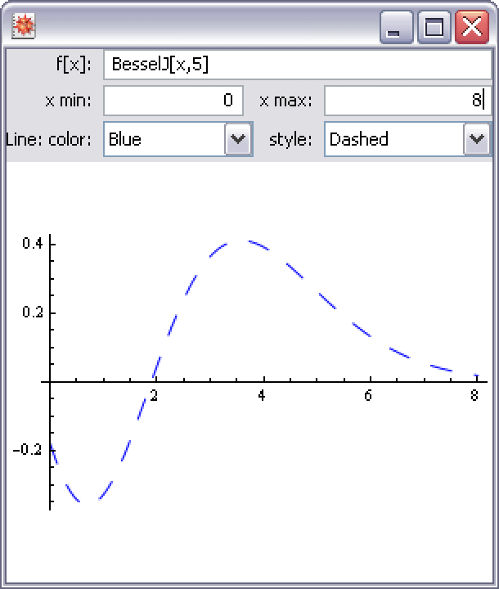Screen dimensions: 499x589
Task: Minimize the plot window
Action: (x=396, y=28)
